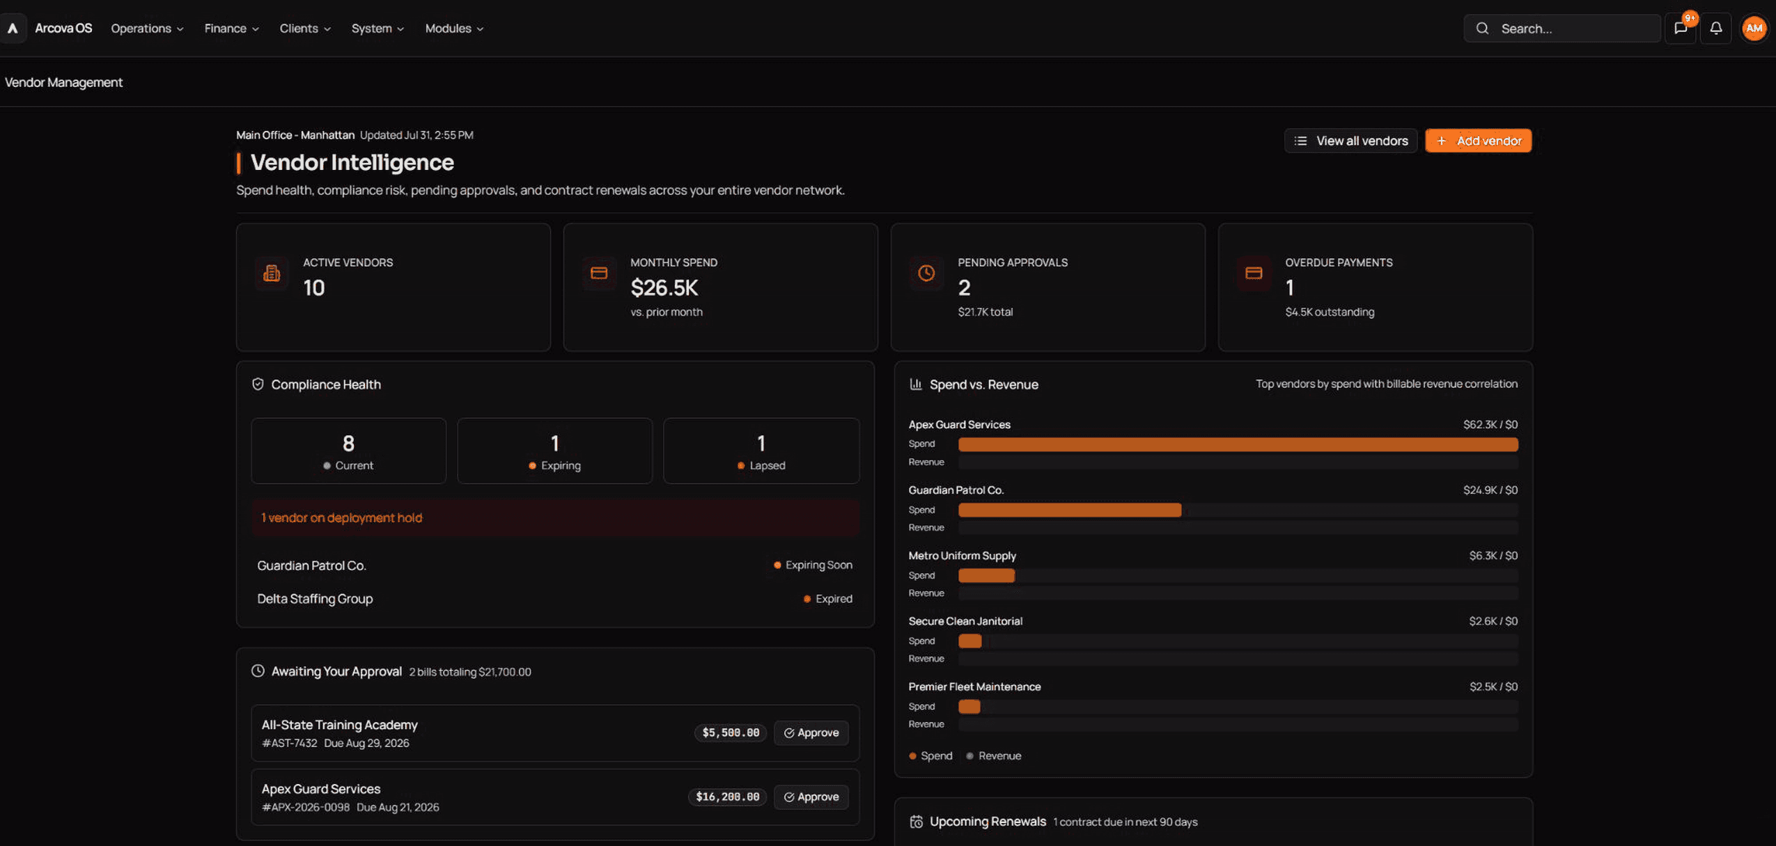Click the Overdue Payments card icon
Screen dimensions: 1776x846
point(1254,274)
